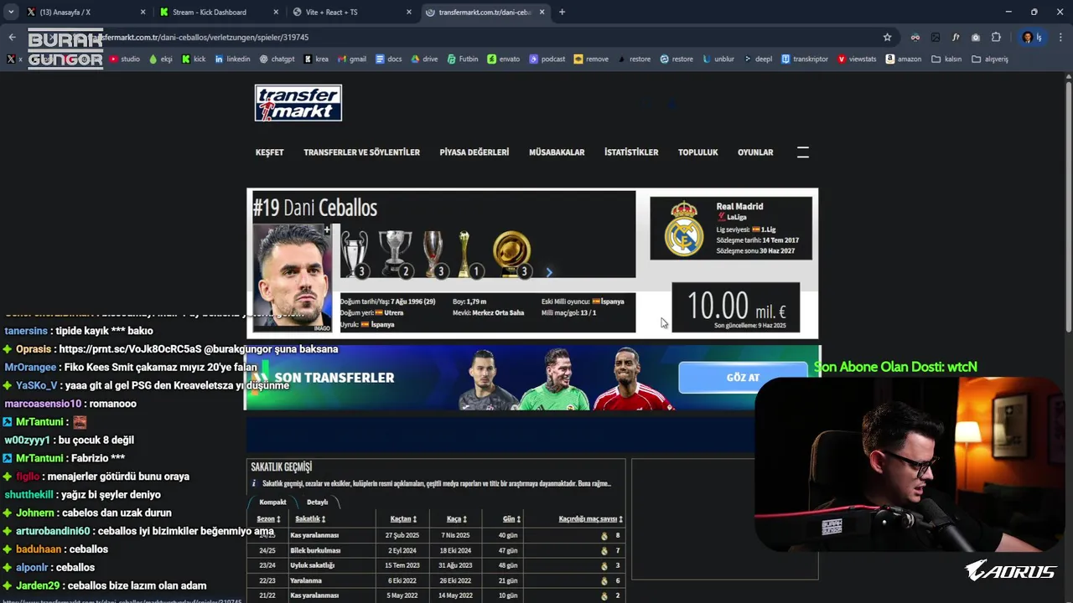Go back with the browser back arrow
The height and width of the screenshot is (603, 1073).
point(12,37)
